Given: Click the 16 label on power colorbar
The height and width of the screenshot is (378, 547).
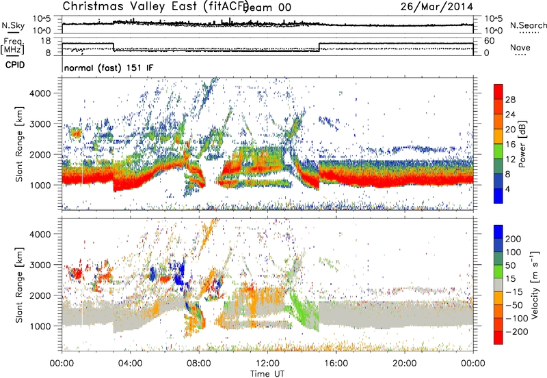Looking at the screenshot, I should point(510,145).
